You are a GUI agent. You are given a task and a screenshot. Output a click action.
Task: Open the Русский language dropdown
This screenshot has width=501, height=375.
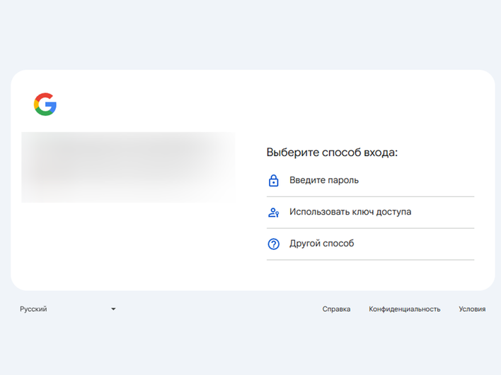68,309
